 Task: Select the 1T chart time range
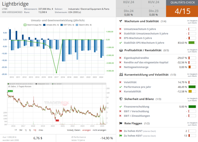click(x=16, y=130)
